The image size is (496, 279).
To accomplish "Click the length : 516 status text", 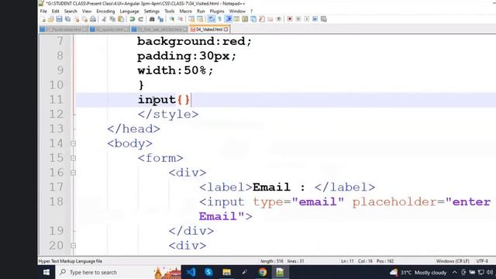I will coord(272,261).
